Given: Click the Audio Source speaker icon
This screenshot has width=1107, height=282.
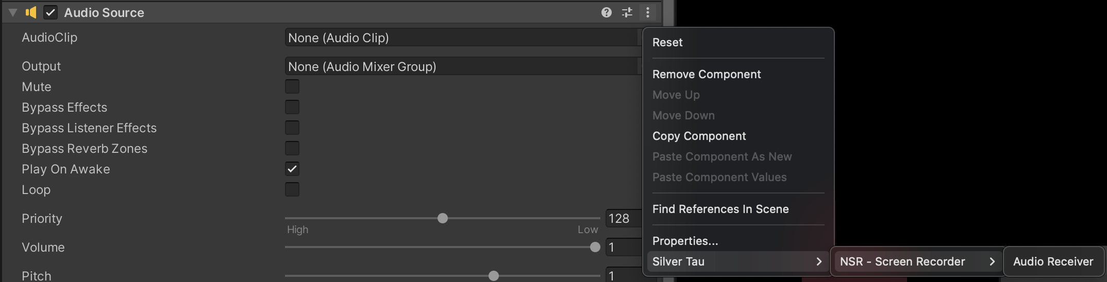Looking at the screenshot, I should 31,12.
